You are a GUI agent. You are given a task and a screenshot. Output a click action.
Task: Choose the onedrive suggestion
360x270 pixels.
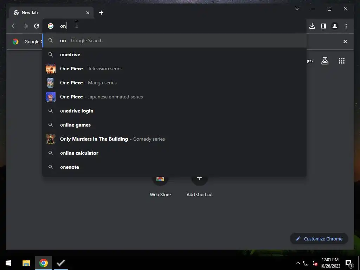(174, 54)
